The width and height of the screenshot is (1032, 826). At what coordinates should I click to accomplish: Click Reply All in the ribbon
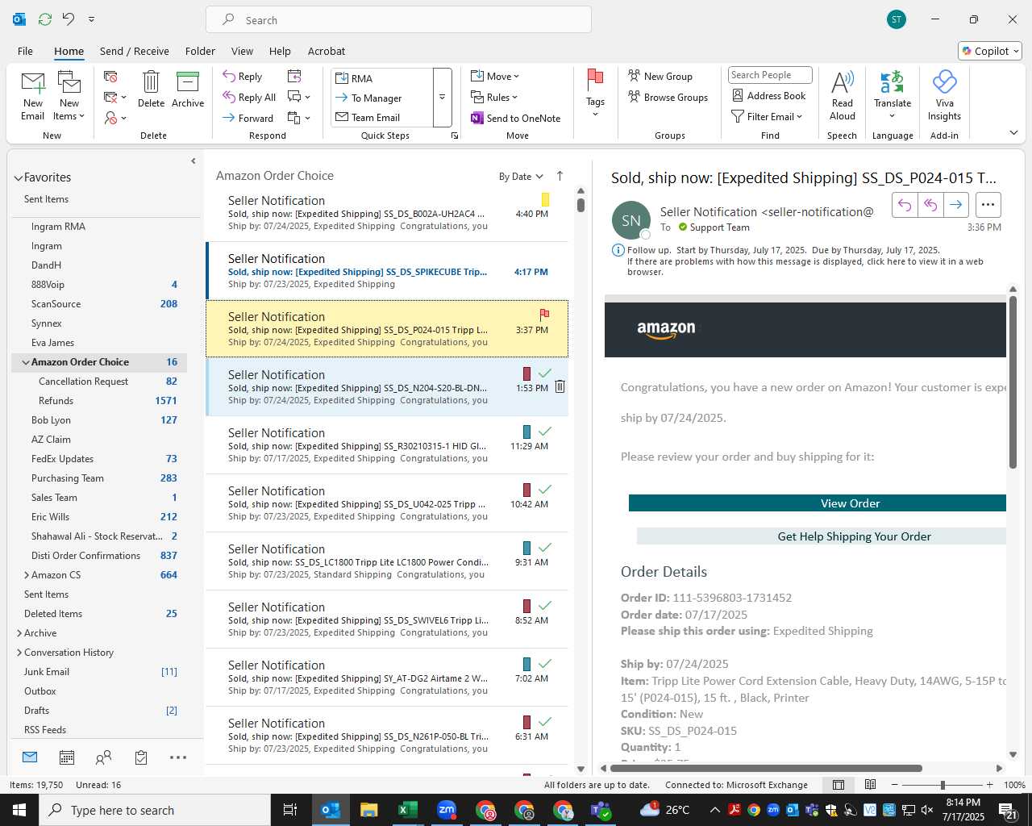(x=250, y=98)
